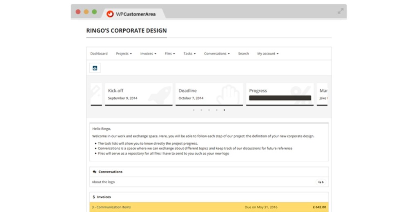The height and width of the screenshot is (212, 418).
Task: Expand the Invoices dropdown menu
Action: point(148,54)
